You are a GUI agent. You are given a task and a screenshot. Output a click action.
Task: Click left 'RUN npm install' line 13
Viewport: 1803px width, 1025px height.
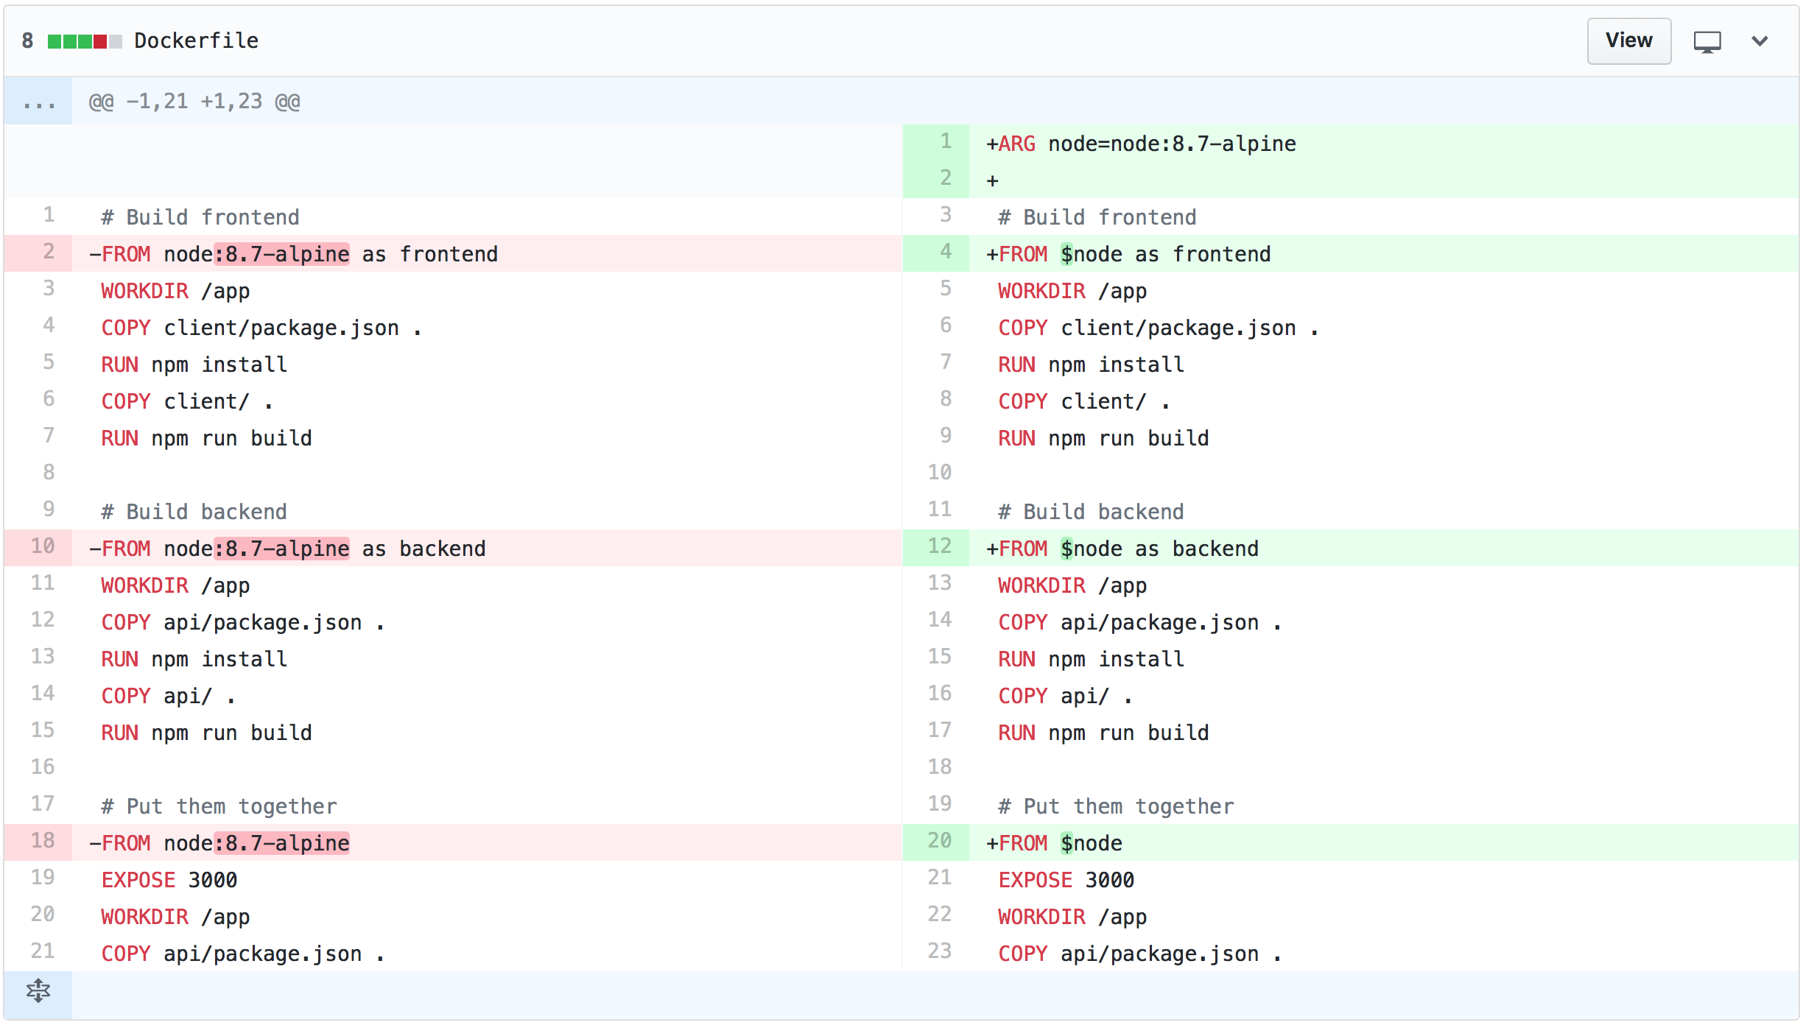pos(194,659)
